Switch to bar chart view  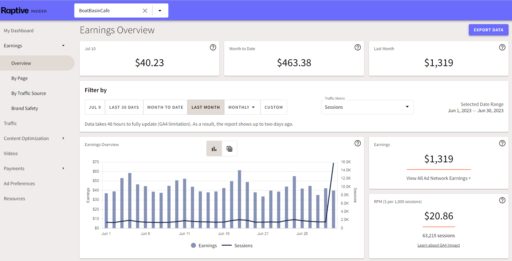tap(214, 149)
